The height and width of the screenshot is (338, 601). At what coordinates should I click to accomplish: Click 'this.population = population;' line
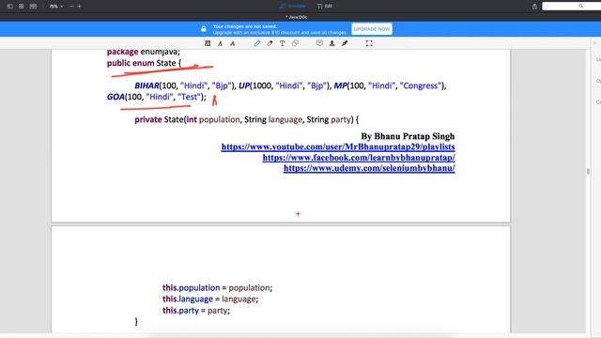(217, 288)
